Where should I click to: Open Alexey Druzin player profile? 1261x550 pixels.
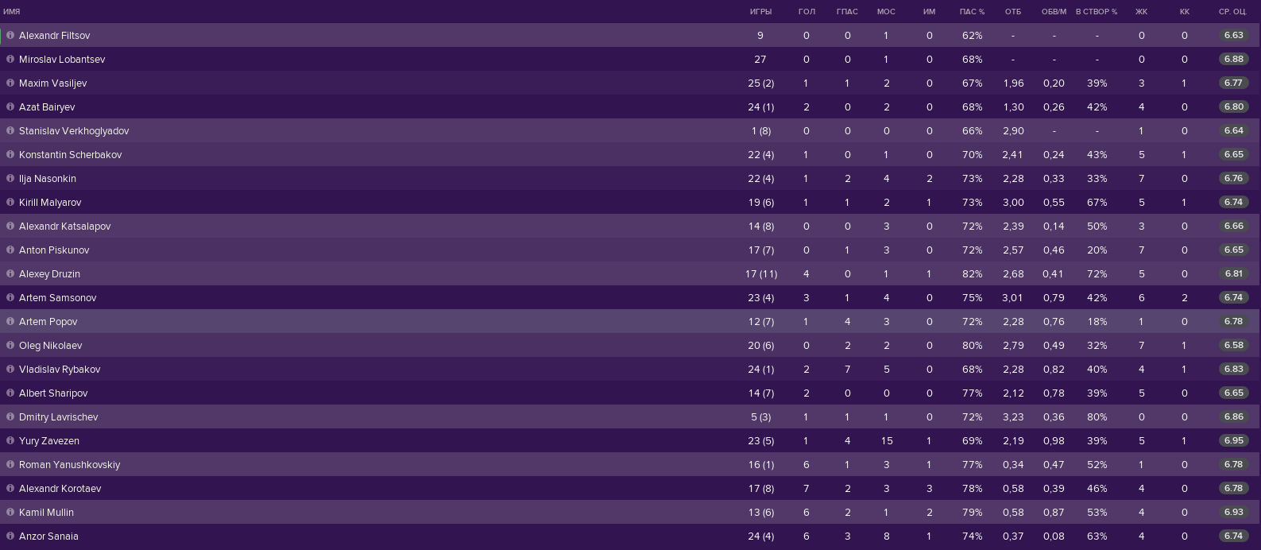(x=49, y=274)
